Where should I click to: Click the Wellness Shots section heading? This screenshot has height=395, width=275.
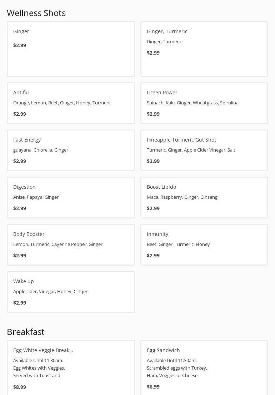[x=36, y=13]
